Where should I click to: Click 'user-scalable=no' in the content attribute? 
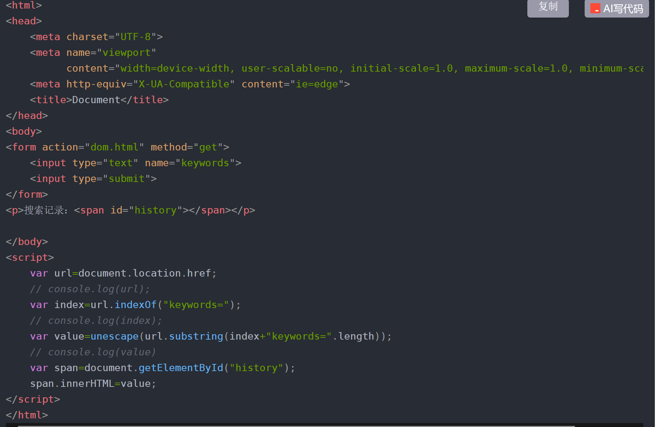pos(289,68)
